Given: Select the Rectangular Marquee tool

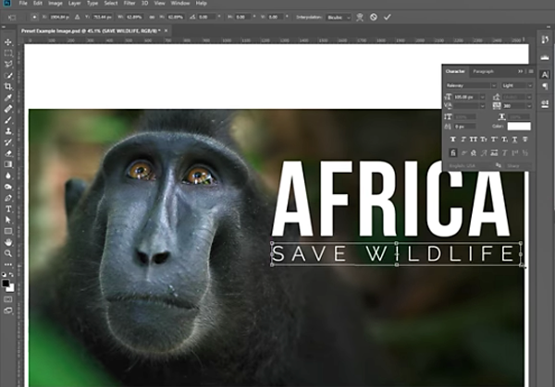Looking at the screenshot, I should click(x=8, y=53).
